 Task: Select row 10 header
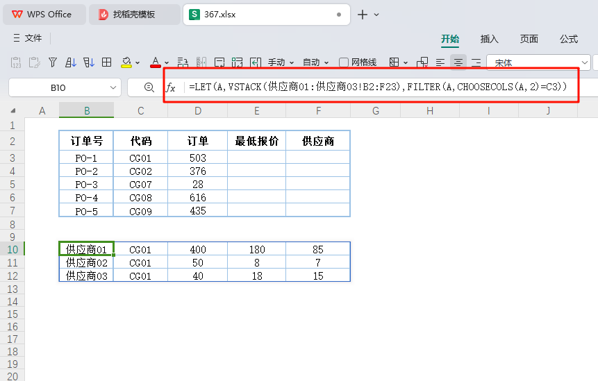click(x=13, y=249)
